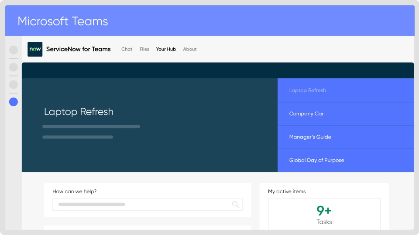Click the ServiceNow for Teams app title
The image size is (419, 235).
coord(79,49)
